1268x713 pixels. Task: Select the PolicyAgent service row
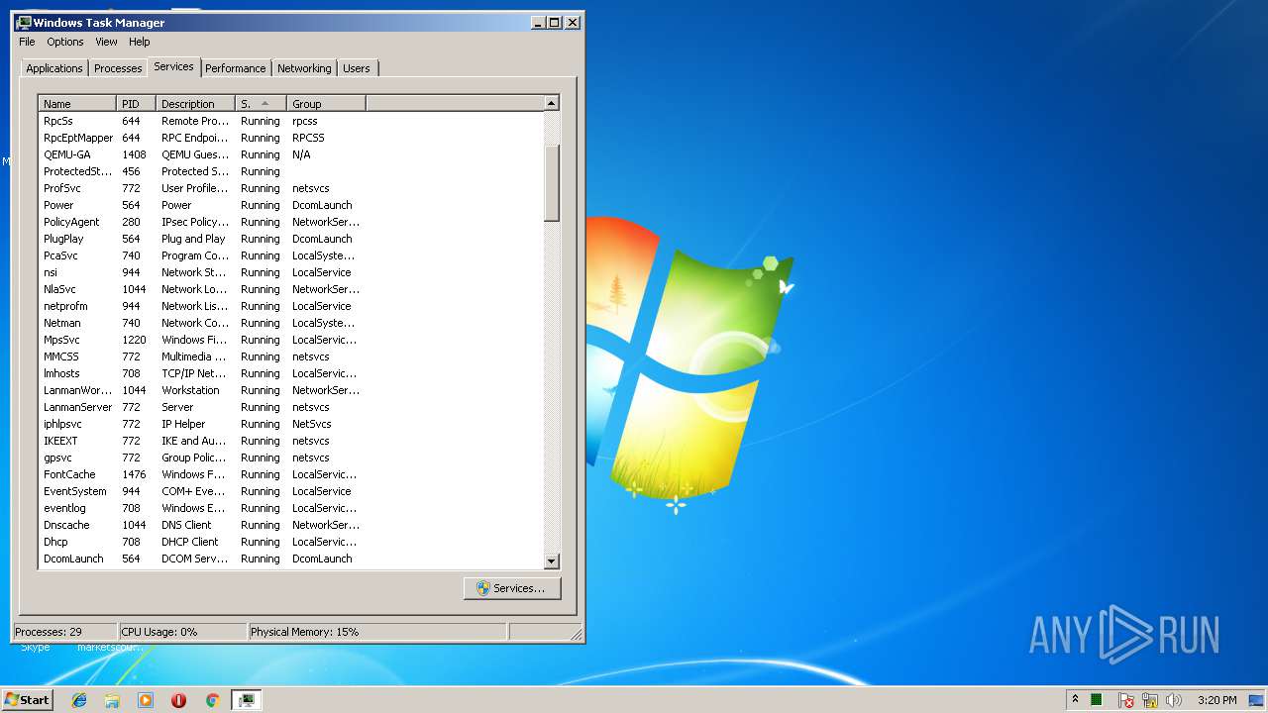[x=291, y=222]
